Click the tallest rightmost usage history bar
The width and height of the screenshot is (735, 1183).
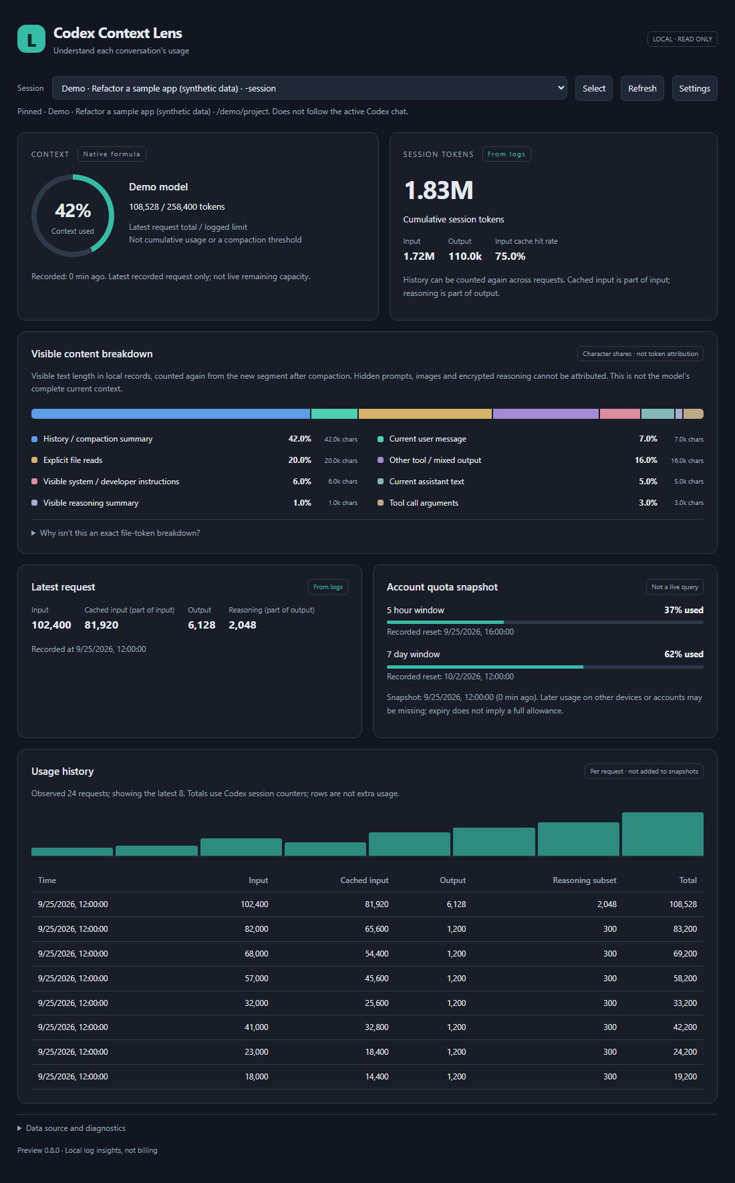click(663, 834)
